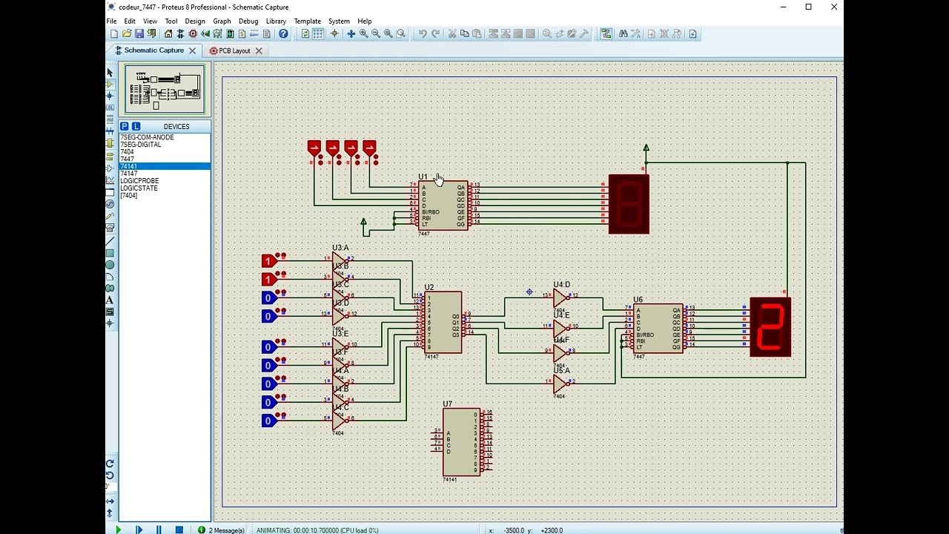Select the 2D box graphics tool
The height and width of the screenshot is (534, 949).
pyautogui.click(x=110, y=254)
